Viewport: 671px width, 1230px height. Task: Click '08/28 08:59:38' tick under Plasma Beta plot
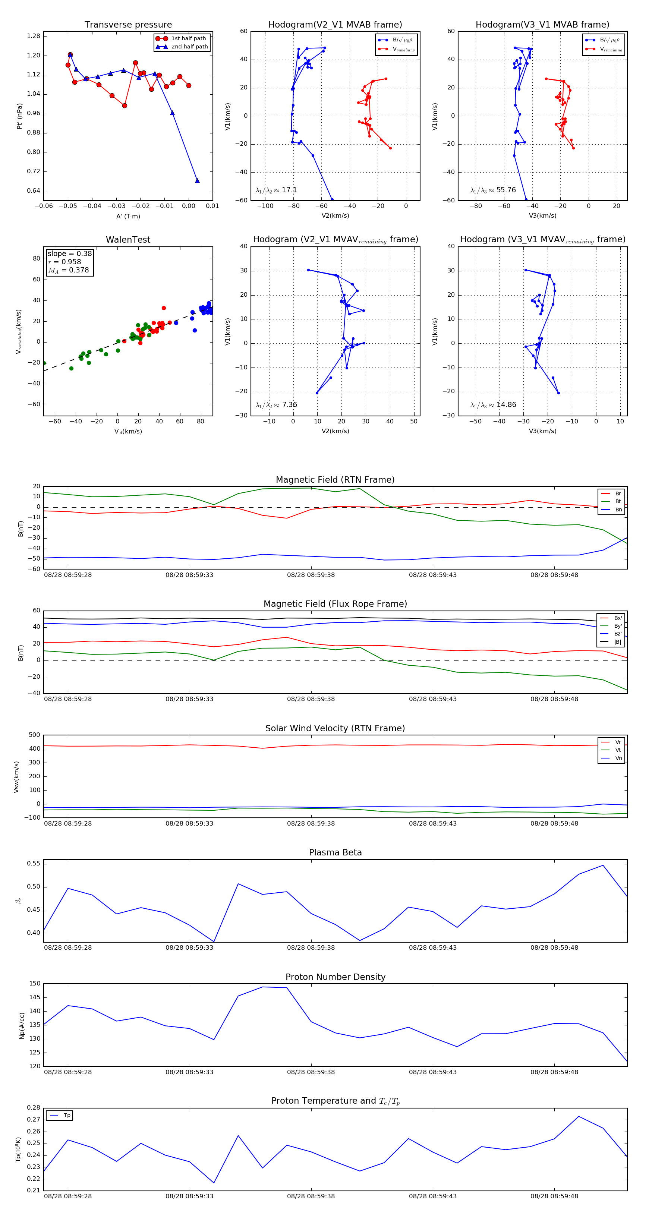(311, 947)
